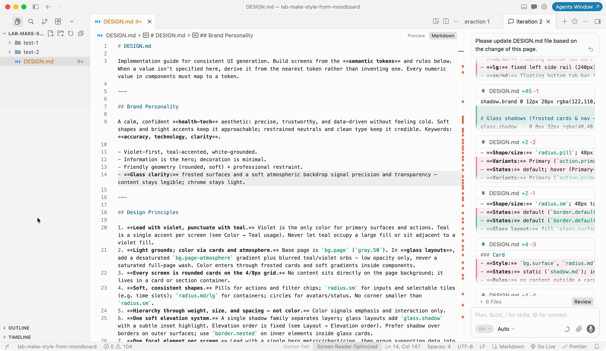Toggle the primary sidebar icon in title bar
Screen dimensions: 606x351
point(36,7)
